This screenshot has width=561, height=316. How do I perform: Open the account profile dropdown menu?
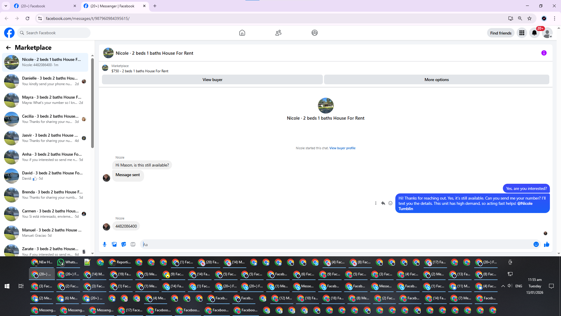pyautogui.click(x=547, y=33)
